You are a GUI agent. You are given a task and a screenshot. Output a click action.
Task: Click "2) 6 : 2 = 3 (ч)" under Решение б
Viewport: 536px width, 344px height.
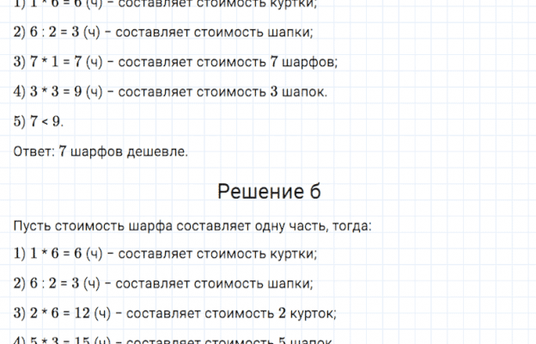61,284
